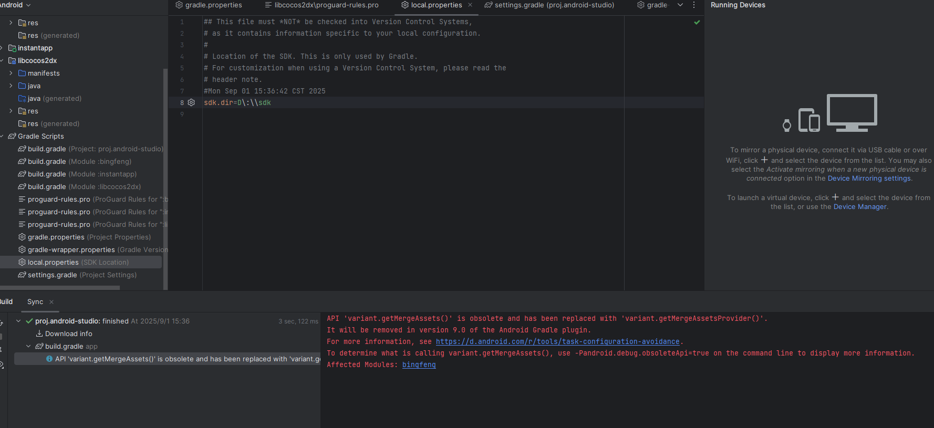
Task: Click the project tree horizontal scrollbar
Action: click(x=60, y=288)
